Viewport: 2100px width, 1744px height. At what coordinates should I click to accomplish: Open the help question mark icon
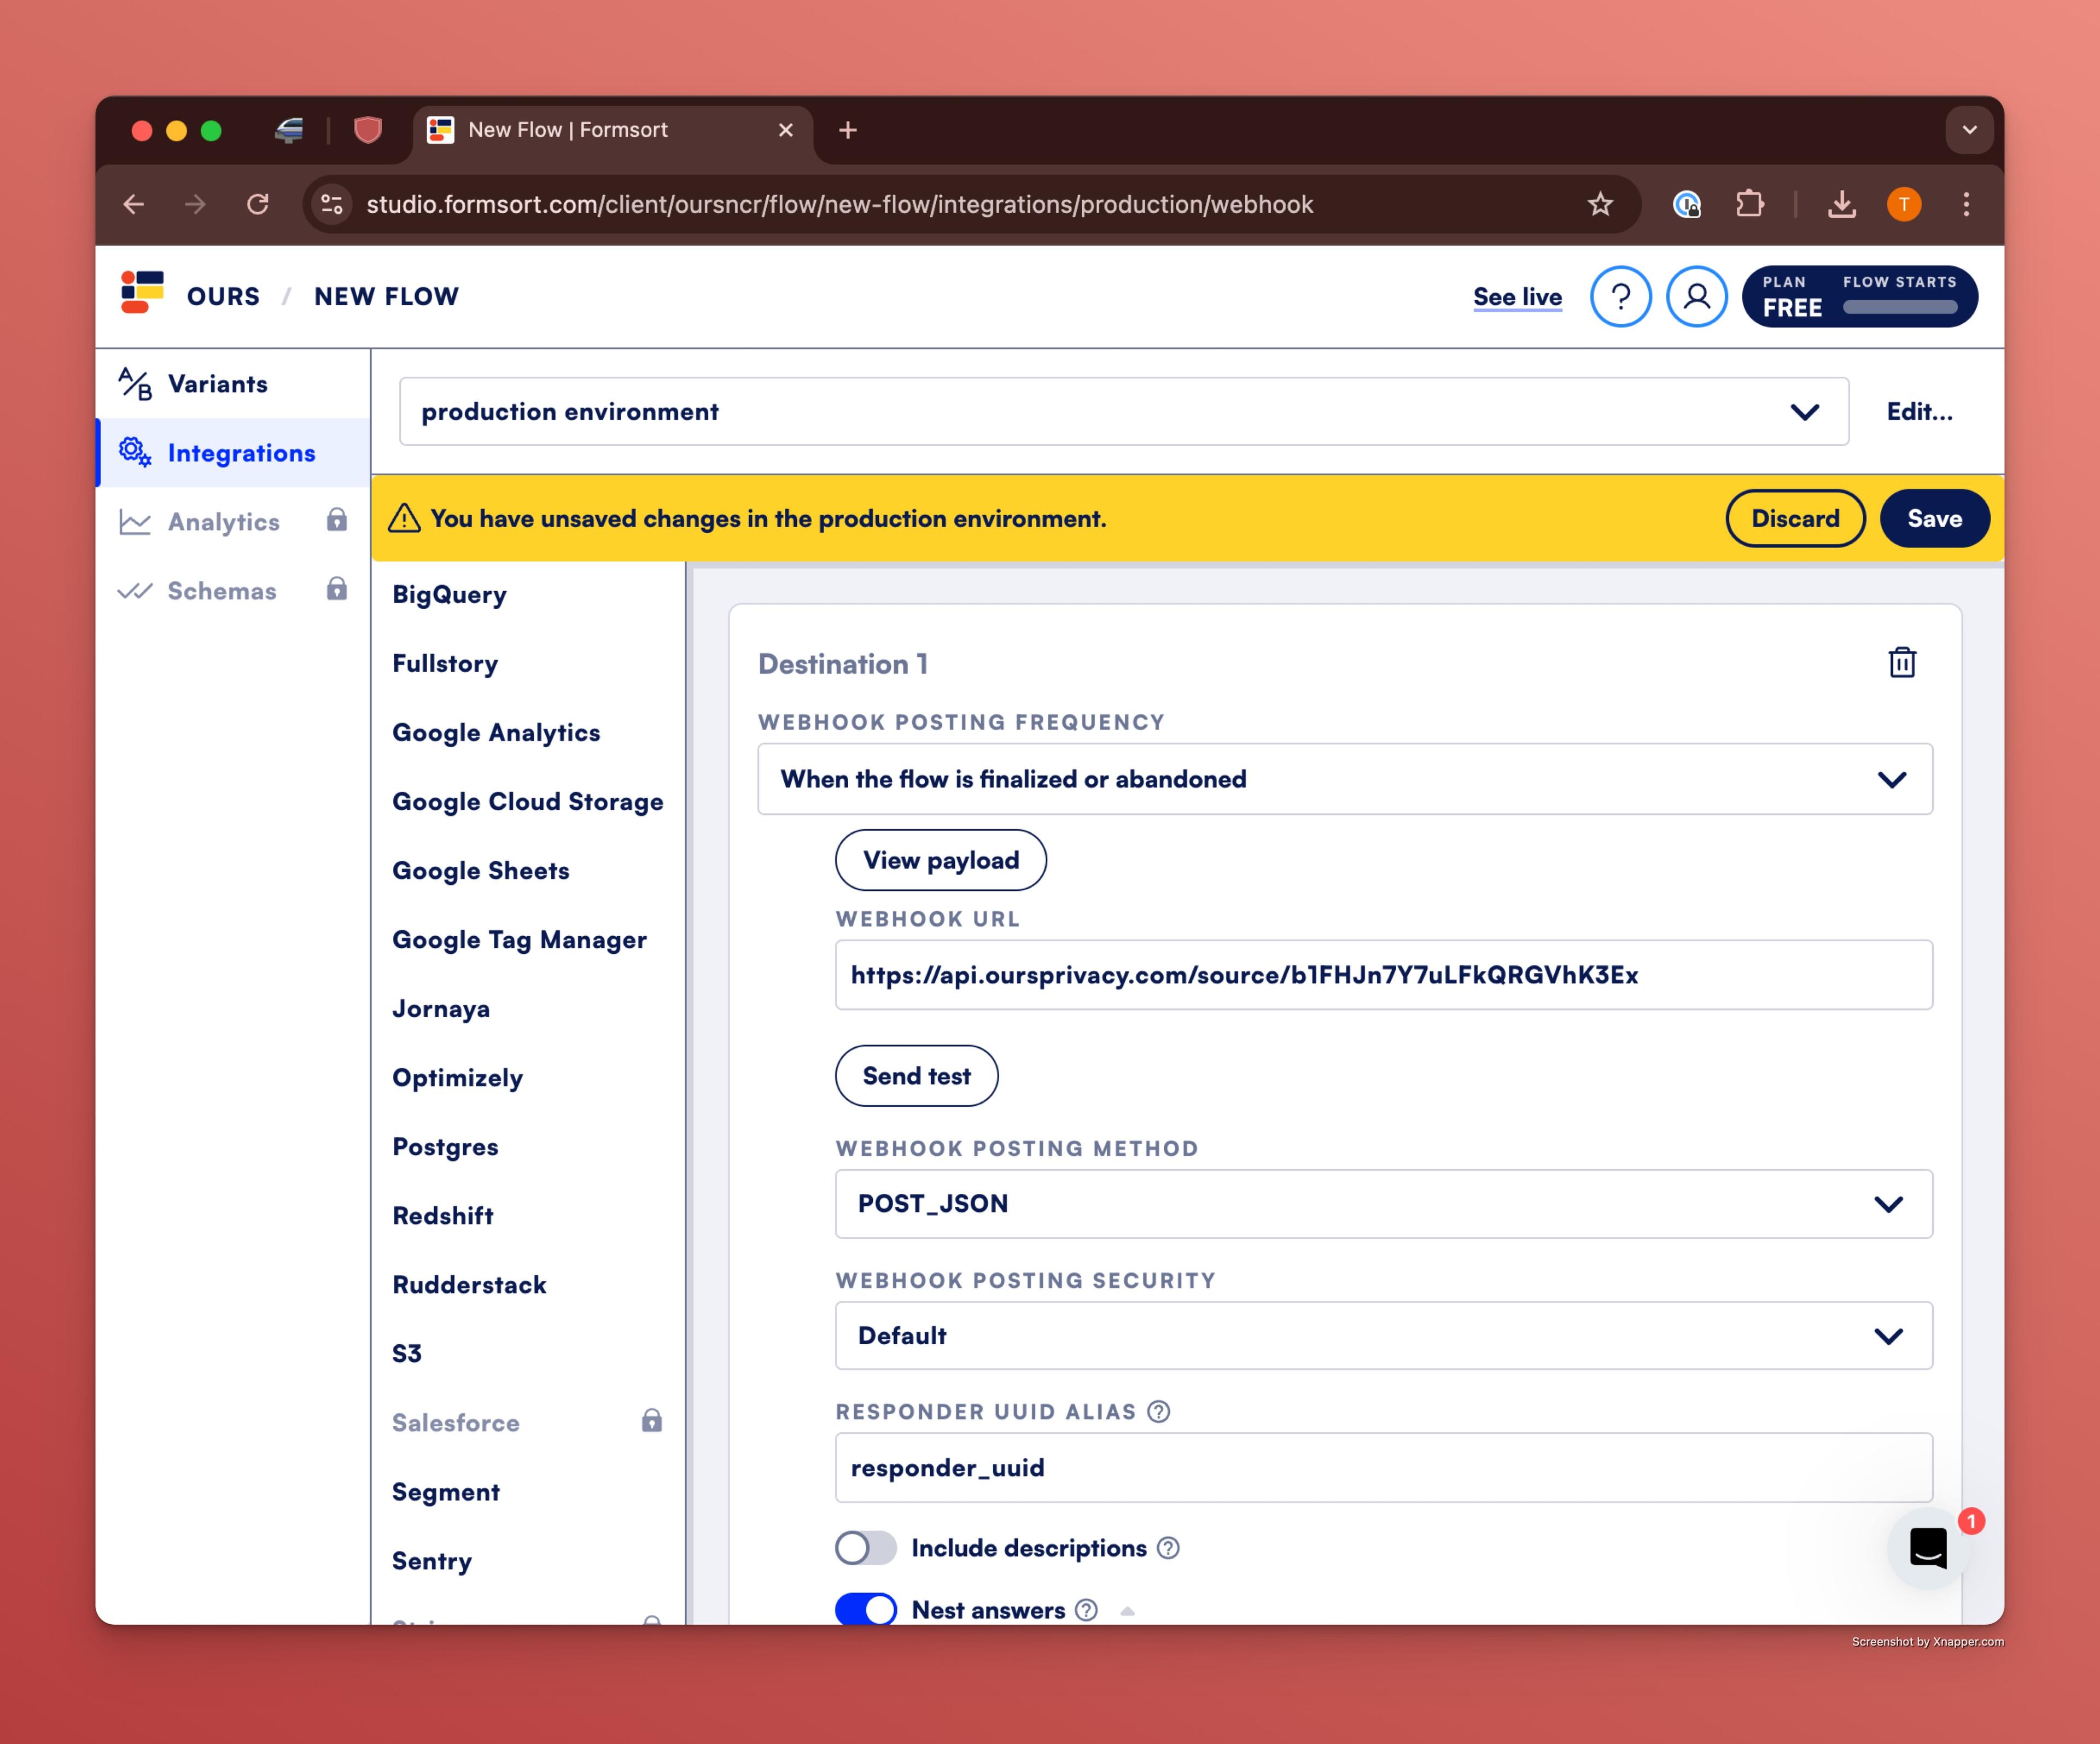[x=1620, y=297]
